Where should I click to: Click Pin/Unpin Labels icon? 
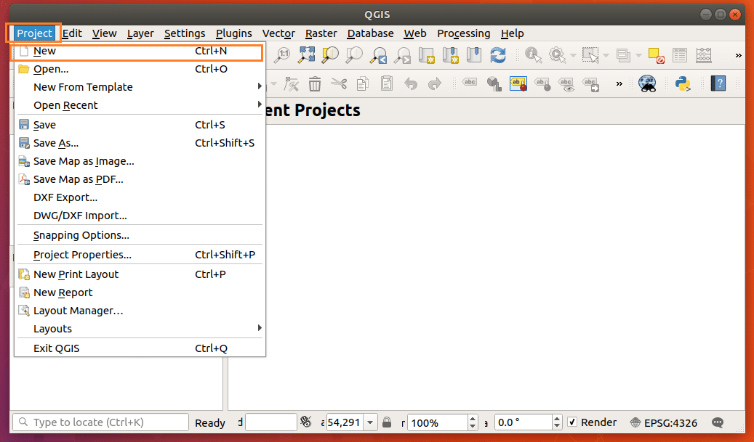click(x=542, y=84)
